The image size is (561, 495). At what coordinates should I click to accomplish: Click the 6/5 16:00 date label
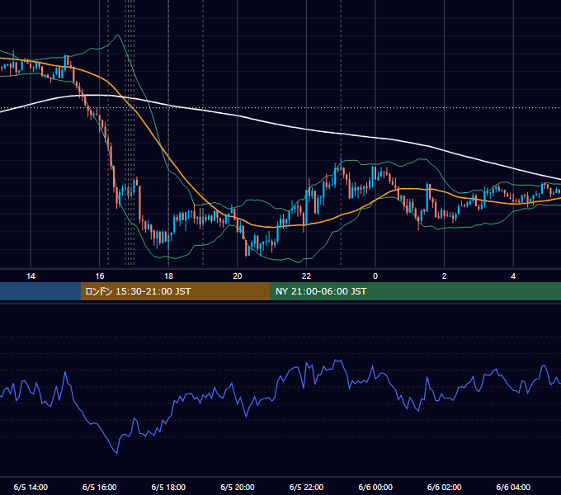pos(100,487)
